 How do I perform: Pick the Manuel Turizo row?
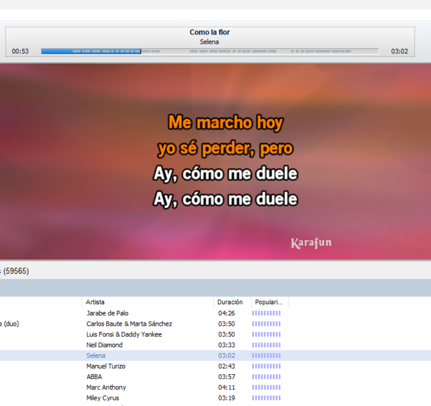[x=215, y=366]
